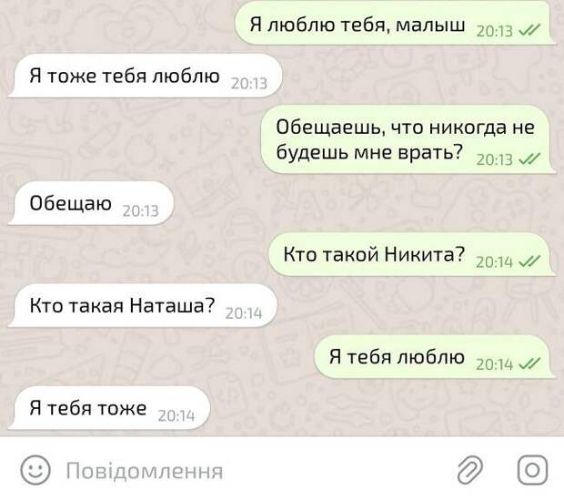
Task: Open the camera icon in message bar
Action: tap(533, 470)
